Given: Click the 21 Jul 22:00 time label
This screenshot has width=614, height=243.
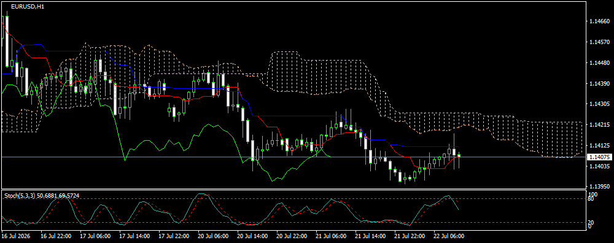Looking at the screenshot, I should [410, 236].
